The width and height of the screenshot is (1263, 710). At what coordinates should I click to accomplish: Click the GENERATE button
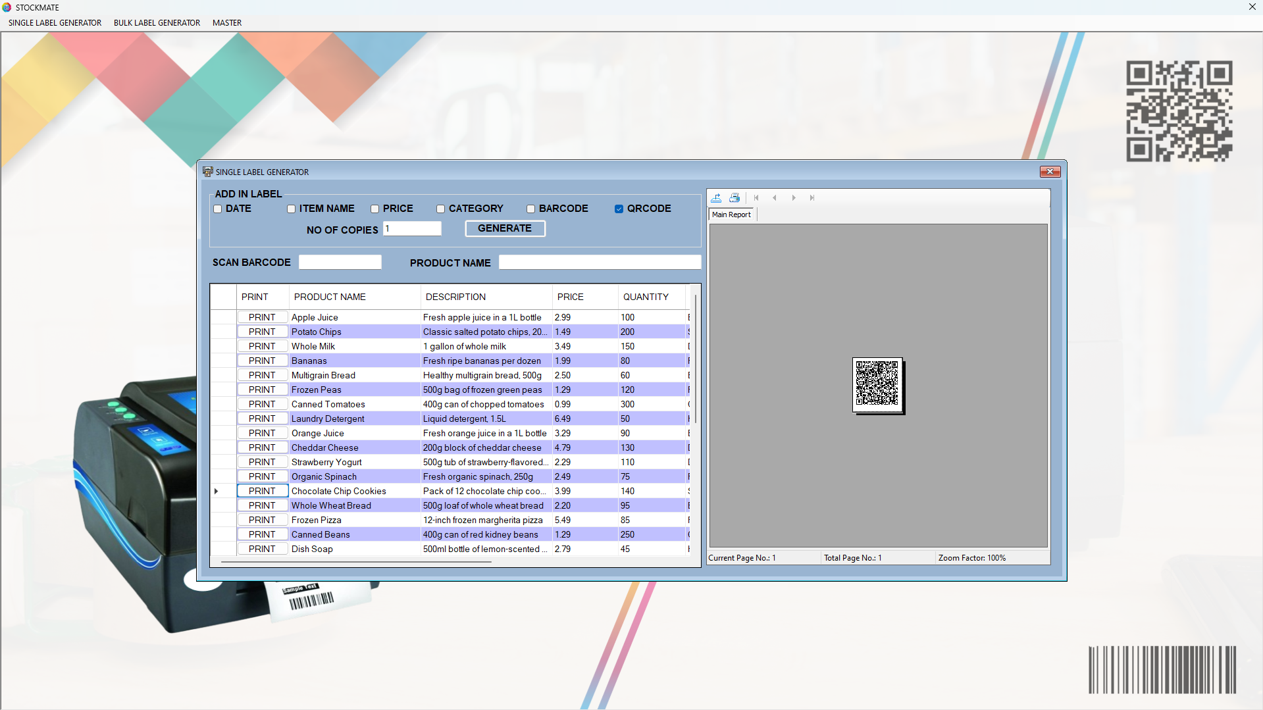[x=505, y=228]
